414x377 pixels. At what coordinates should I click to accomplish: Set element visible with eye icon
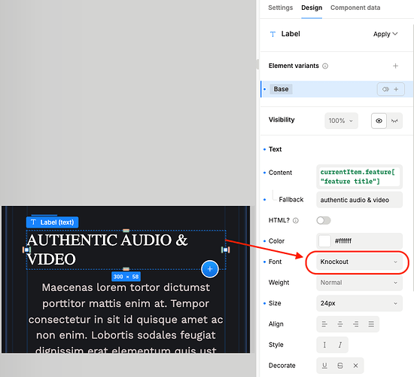[379, 121]
